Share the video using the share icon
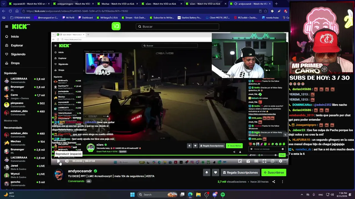This screenshot has height=199, width=355. click(273, 182)
